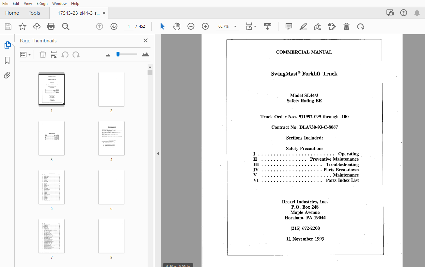
Task: Click the read mode keyboard icon
Action: click(268, 26)
